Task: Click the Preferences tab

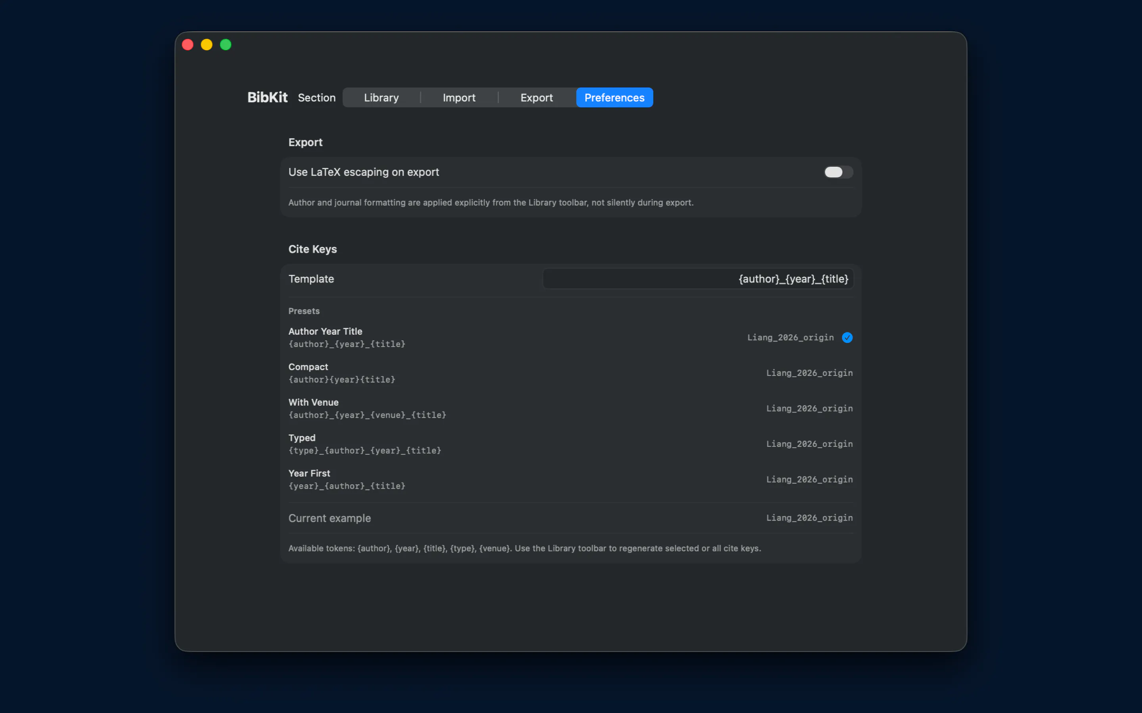Action: point(614,97)
